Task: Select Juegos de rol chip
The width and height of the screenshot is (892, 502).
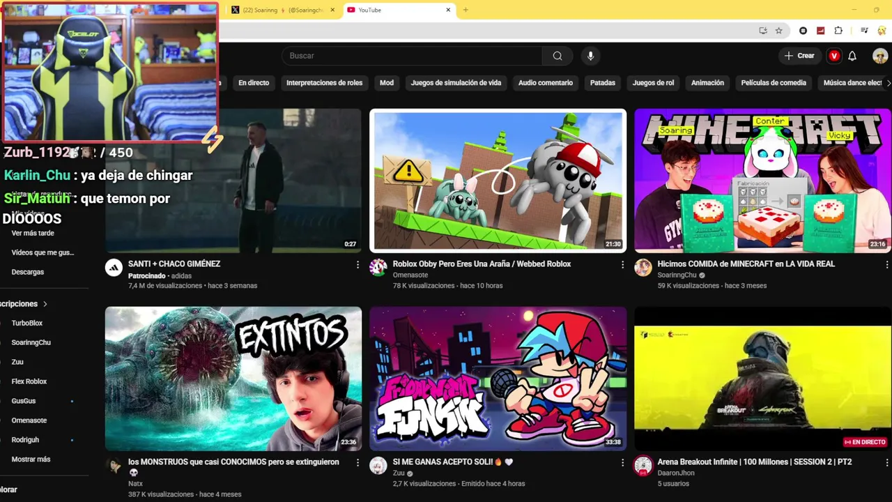Action: coord(653,83)
